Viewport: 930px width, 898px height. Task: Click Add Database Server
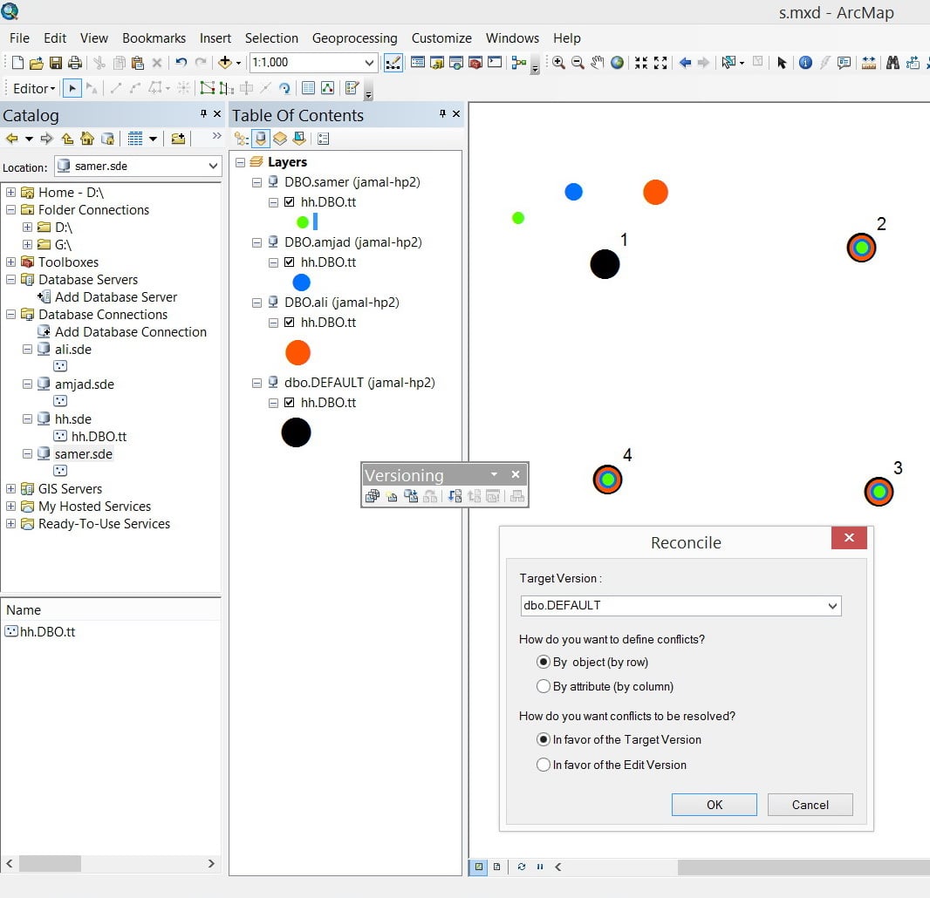[107, 297]
